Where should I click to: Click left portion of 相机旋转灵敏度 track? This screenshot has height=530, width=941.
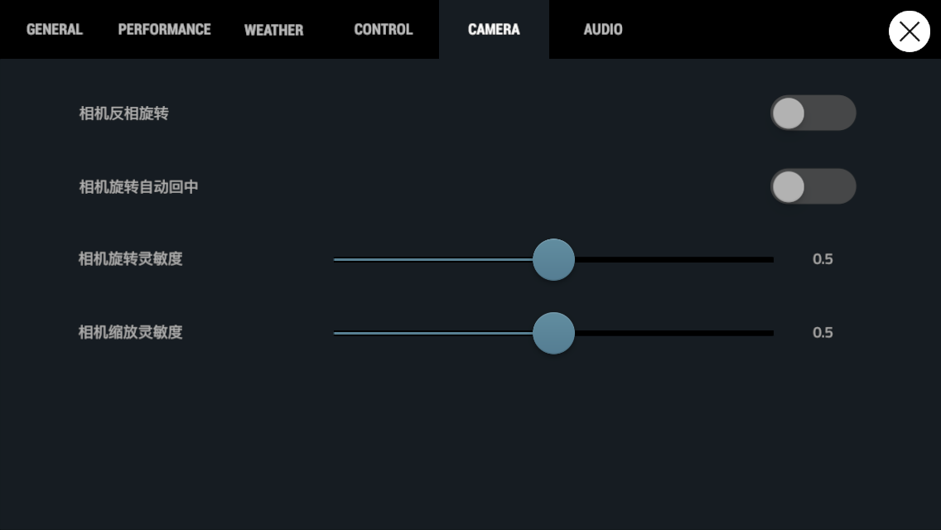coord(432,259)
